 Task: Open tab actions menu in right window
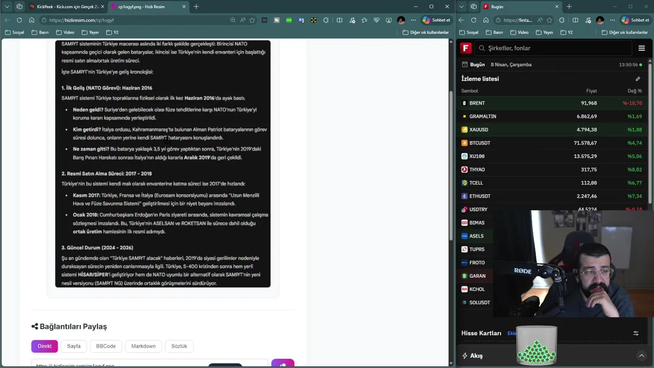[x=461, y=7]
